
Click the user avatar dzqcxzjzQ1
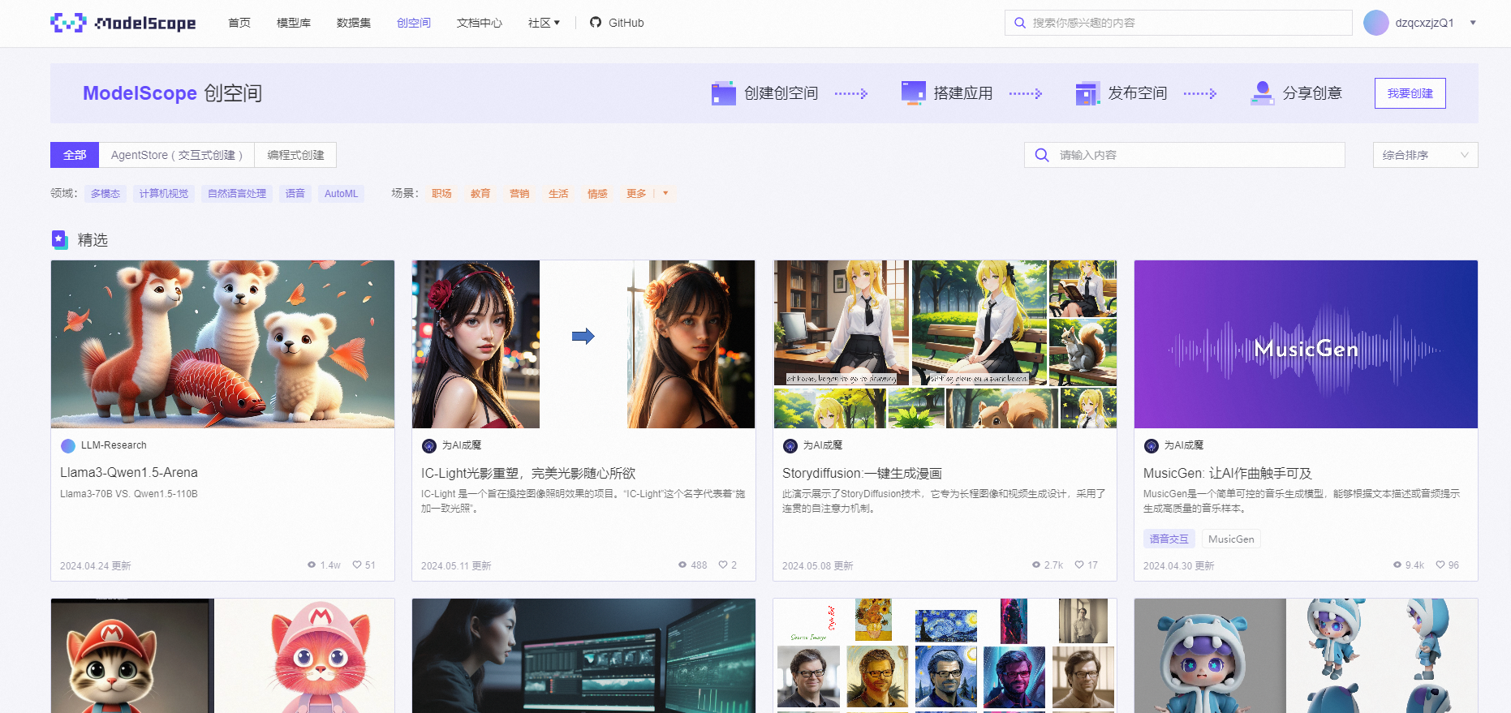click(1376, 23)
